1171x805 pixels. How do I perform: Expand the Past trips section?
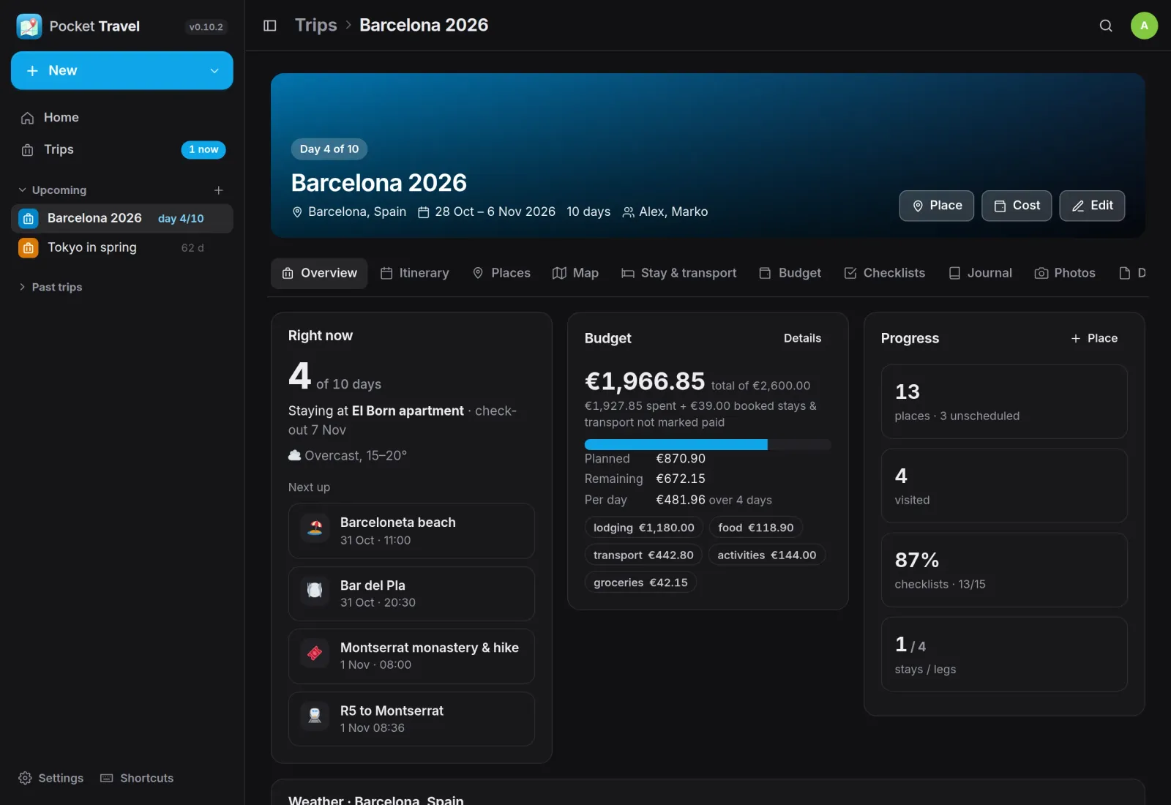tap(50, 287)
